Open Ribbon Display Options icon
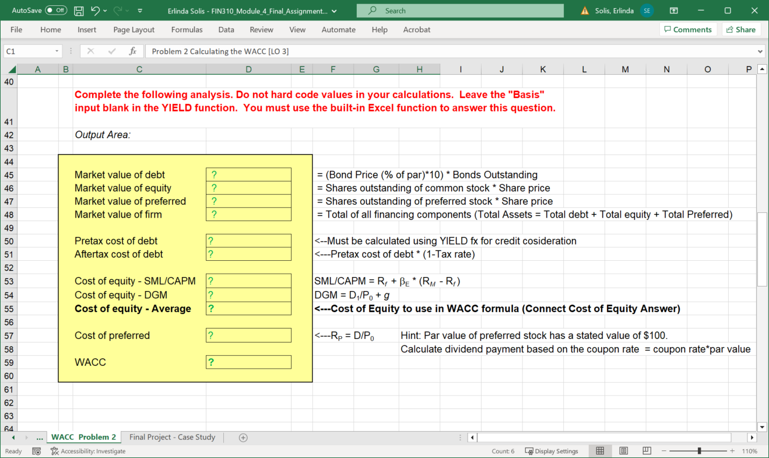This screenshot has height=458, width=769. pyautogui.click(x=674, y=11)
